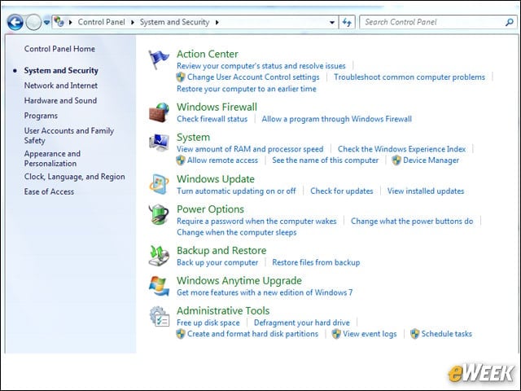This screenshot has height=391, width=521.
Task: Click the Action Center flag icon
Action: click(159, 59)
